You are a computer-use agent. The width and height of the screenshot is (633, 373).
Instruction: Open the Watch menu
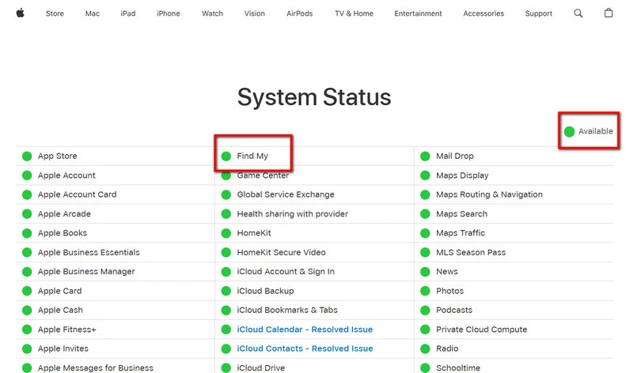(x=212, y=13)
